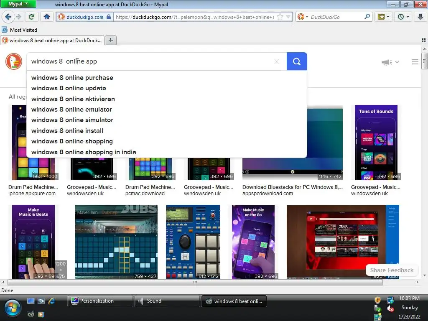Go back with the browser back arrow
This screenshot has height=321, width=428.
coord(8,17)
